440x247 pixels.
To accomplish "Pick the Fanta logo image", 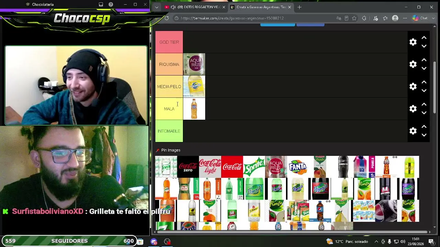I will 298,167.
